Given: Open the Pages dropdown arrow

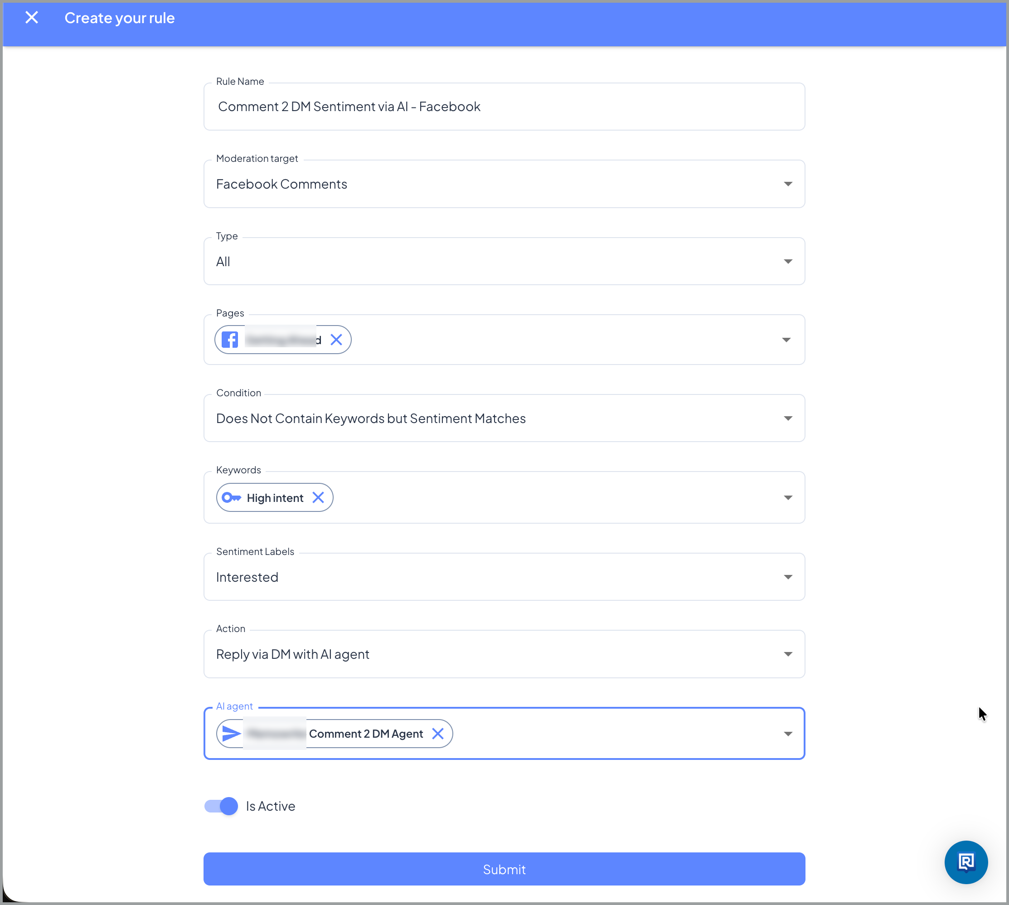Looking at the screenshot, I should tap(786, 340).
